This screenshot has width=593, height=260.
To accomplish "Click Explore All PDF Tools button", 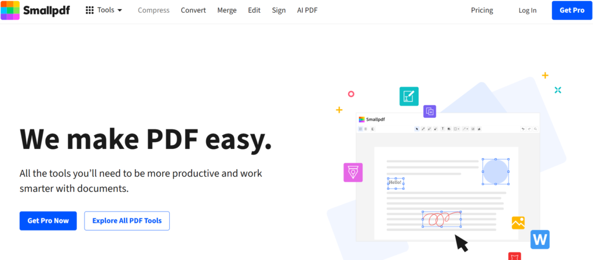I will pos(127,221).
